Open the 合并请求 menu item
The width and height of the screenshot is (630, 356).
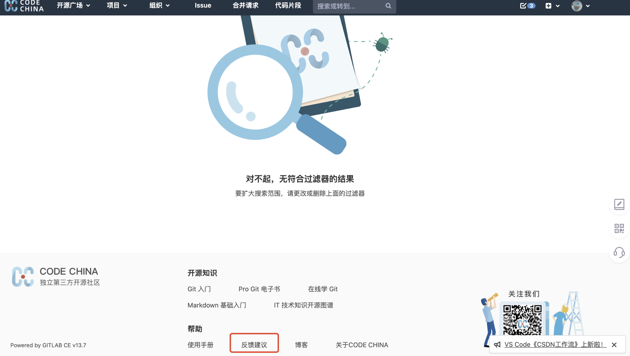[x=245, y=5]
